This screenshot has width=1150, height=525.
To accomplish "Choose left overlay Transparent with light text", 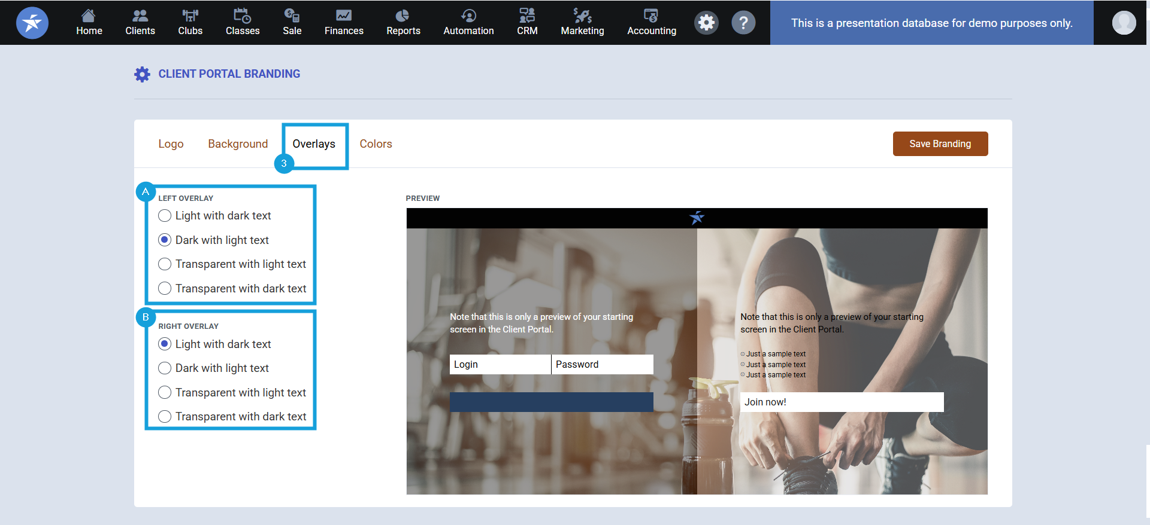I will click(165, 264).
